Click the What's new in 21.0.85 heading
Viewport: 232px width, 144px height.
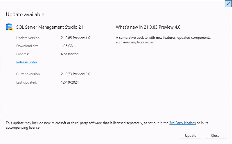tap(148, 27)
